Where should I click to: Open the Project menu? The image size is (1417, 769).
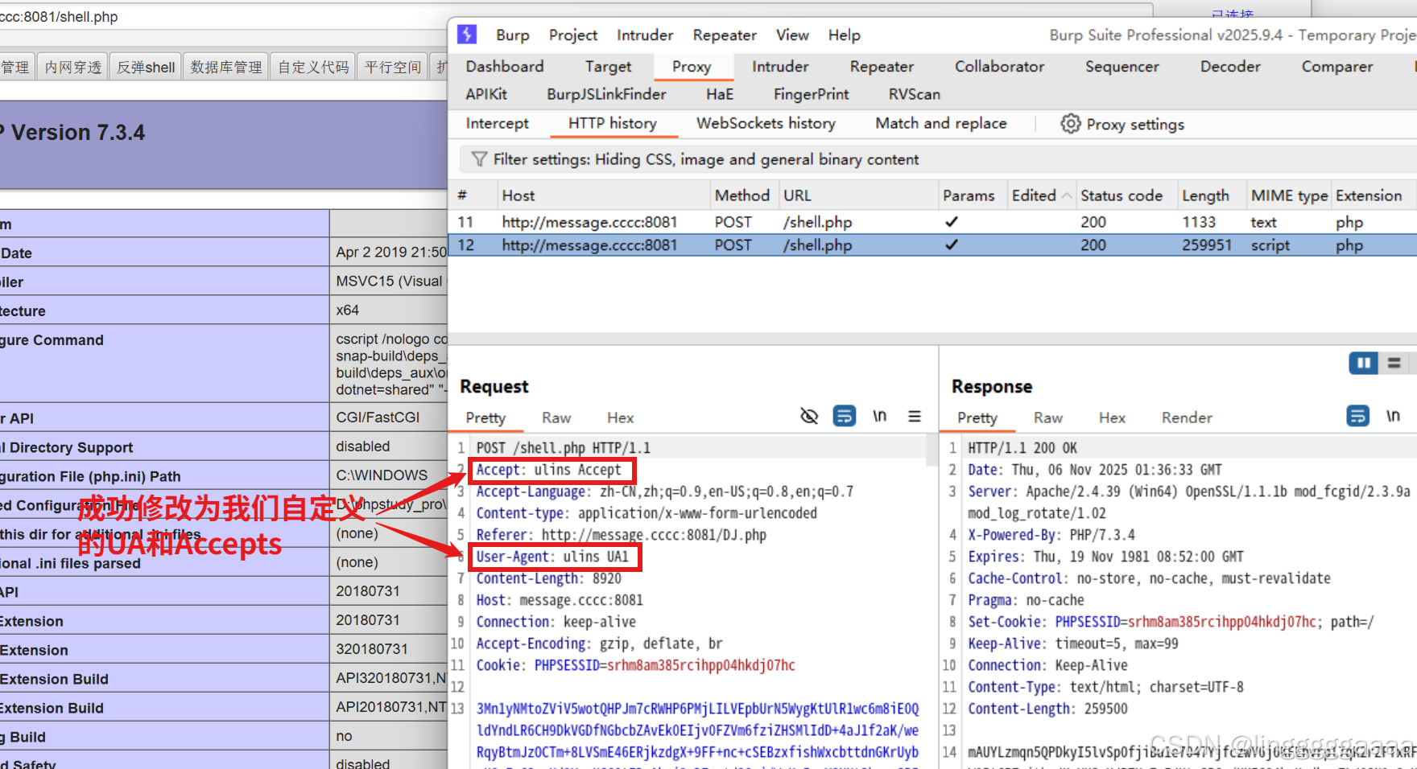point(573,35)
